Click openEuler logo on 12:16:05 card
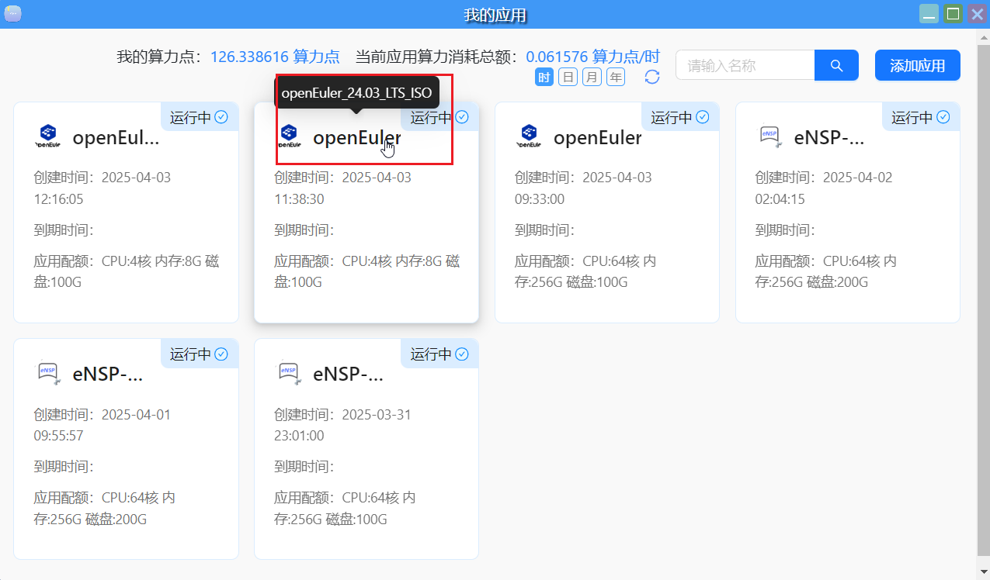Viewport: 990px width, 580px height. point(48,136)
